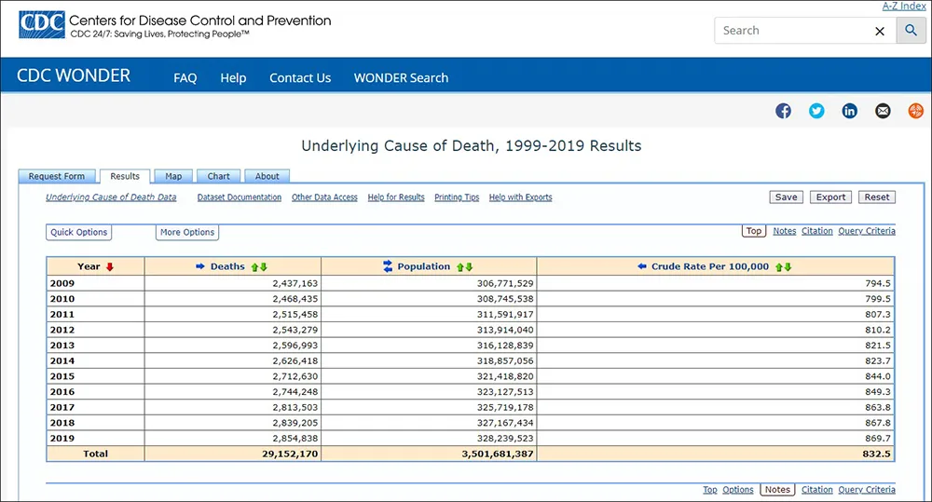The image size is (932, 502).
Task: Click the Reset button
Action: coord(877,197)
